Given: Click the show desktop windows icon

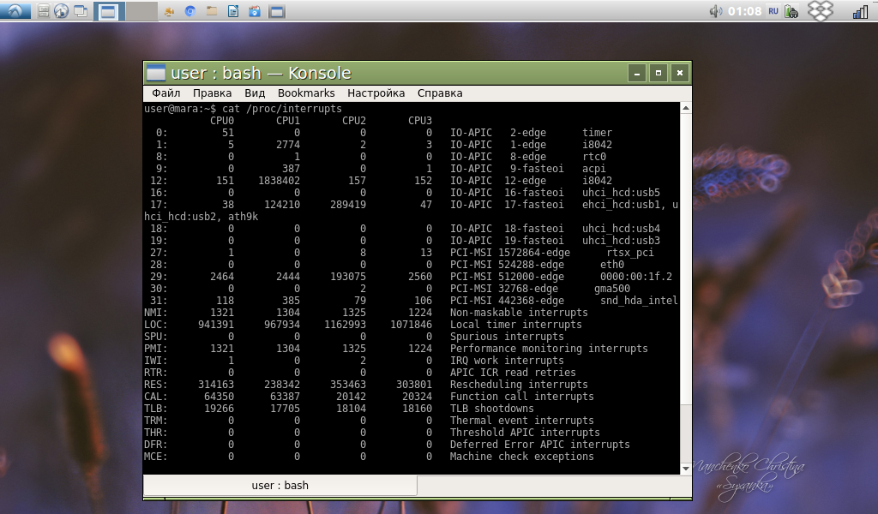Looking at the screenshot, I should point(81,11).
